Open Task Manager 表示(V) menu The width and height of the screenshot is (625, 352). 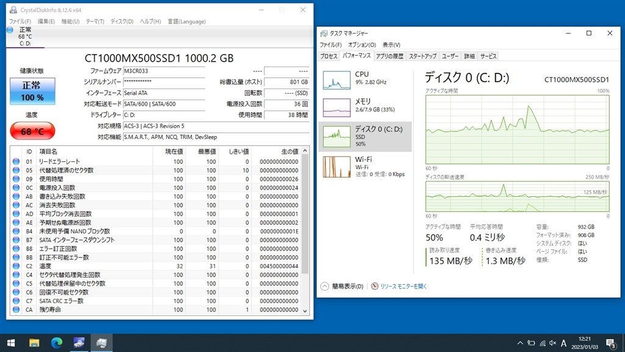click(x=391, y=45)
